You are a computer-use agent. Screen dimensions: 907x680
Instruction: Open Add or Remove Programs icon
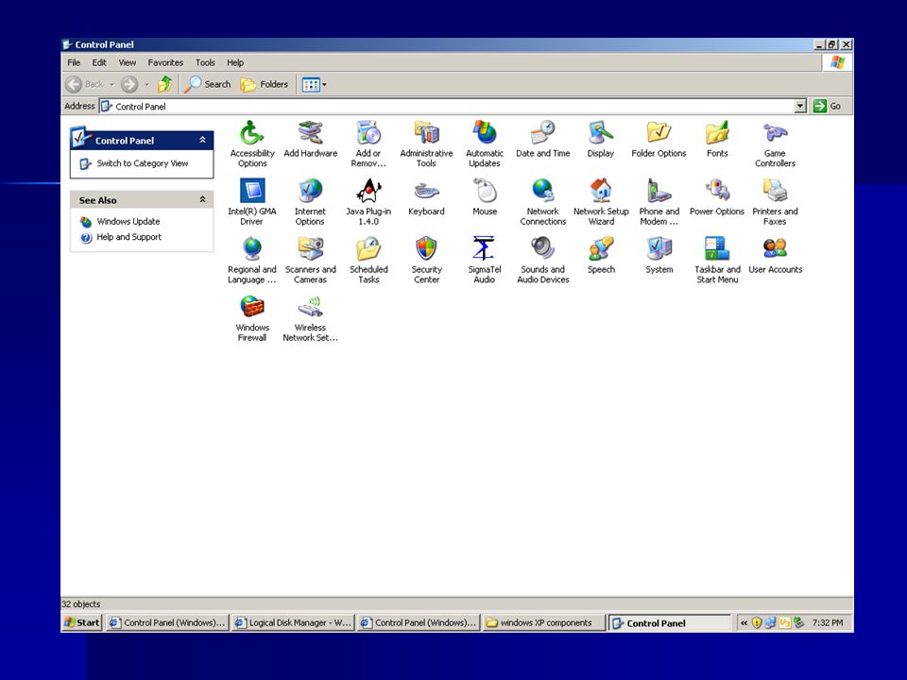(x=368, y=144)
